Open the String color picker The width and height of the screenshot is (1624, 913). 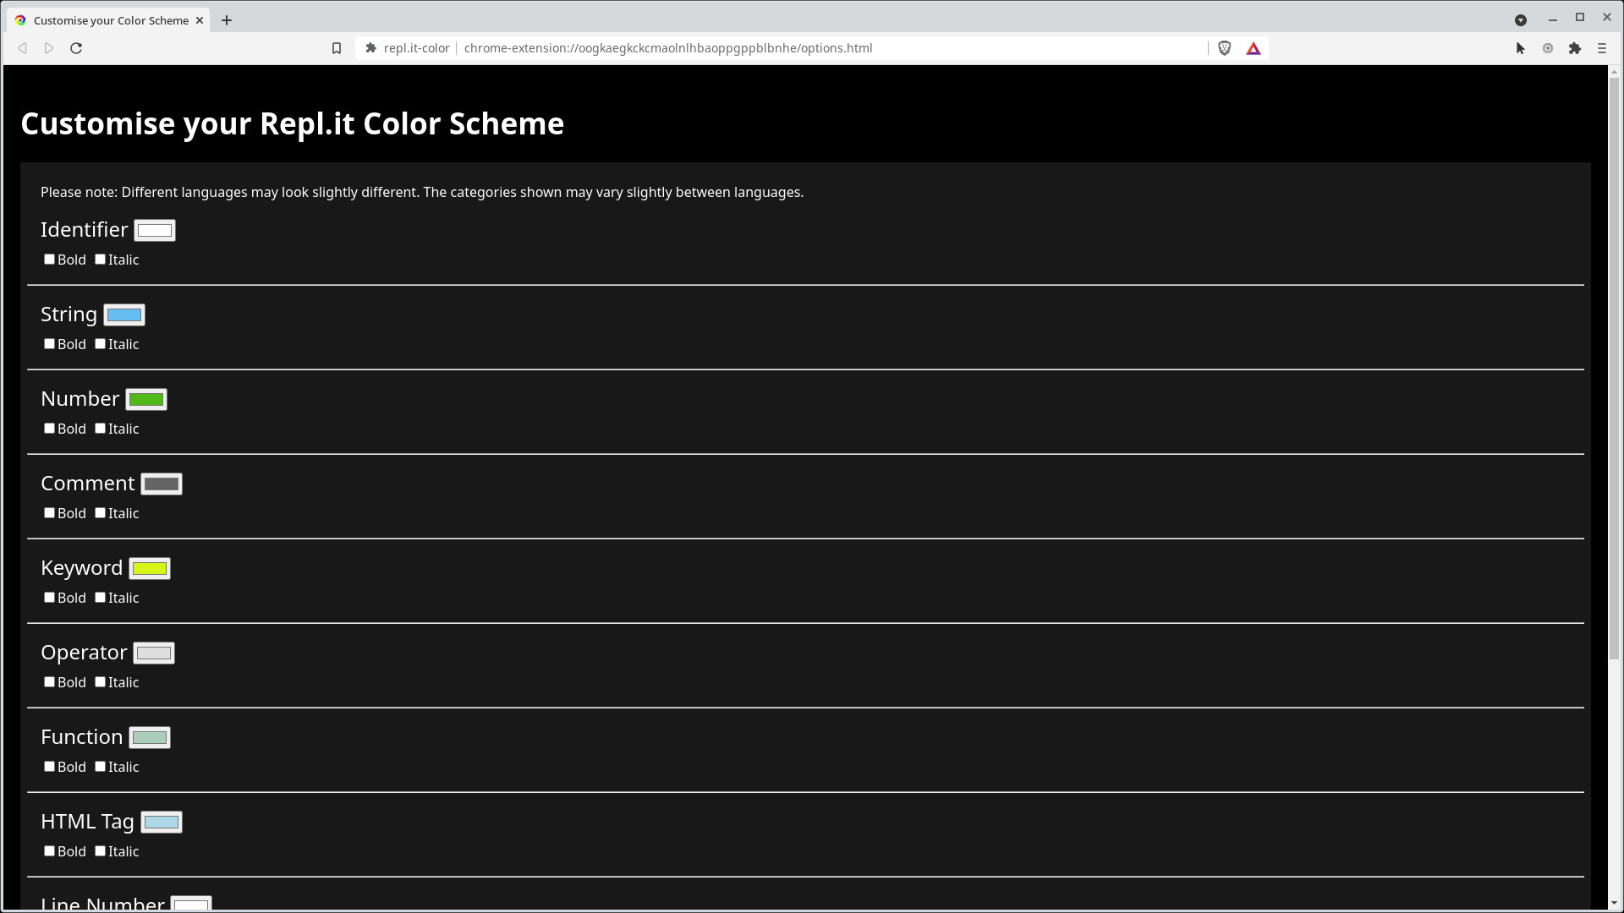point(124,314)
